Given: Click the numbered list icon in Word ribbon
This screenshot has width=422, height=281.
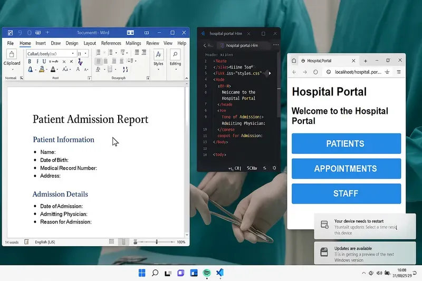Looking at the screenshot, I should coord(110,52).
